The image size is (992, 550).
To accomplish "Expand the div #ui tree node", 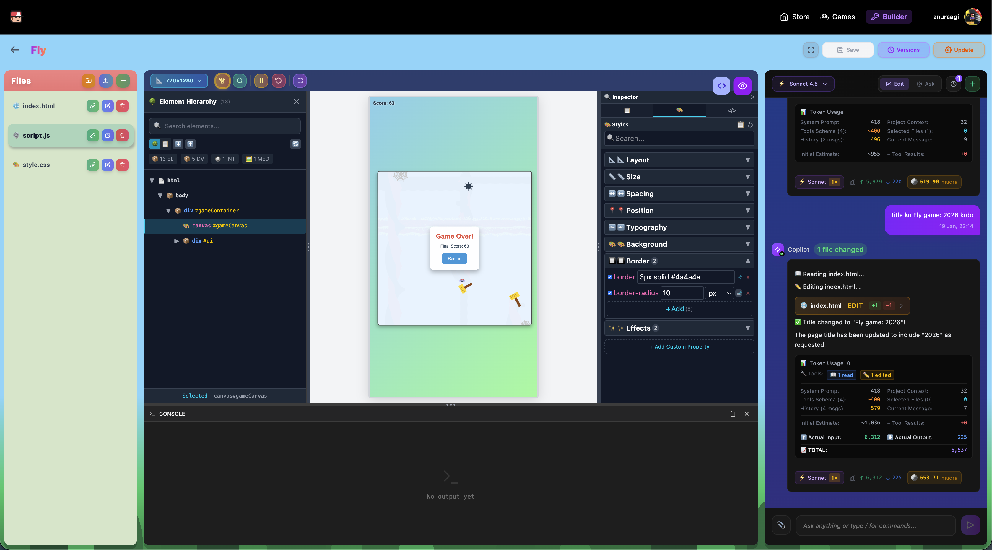I will 177,240.
